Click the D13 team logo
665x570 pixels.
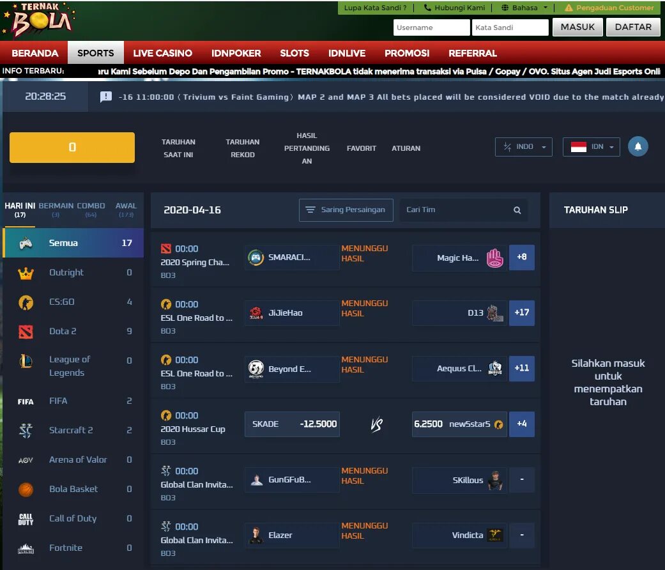(x=494, y=313)
